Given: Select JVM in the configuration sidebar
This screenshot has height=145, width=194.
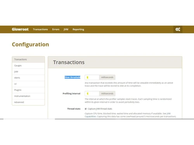Looking at the screenshot, I should point(28,72).
